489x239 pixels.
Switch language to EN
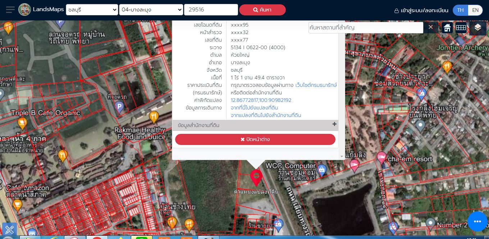pyautogui.click(x=475, y=10)
